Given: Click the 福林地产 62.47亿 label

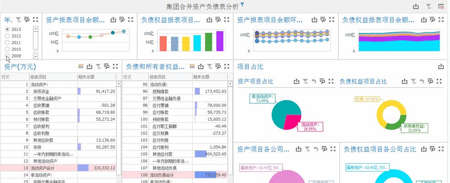Looking at the screenshot, I should click(261, 167).
